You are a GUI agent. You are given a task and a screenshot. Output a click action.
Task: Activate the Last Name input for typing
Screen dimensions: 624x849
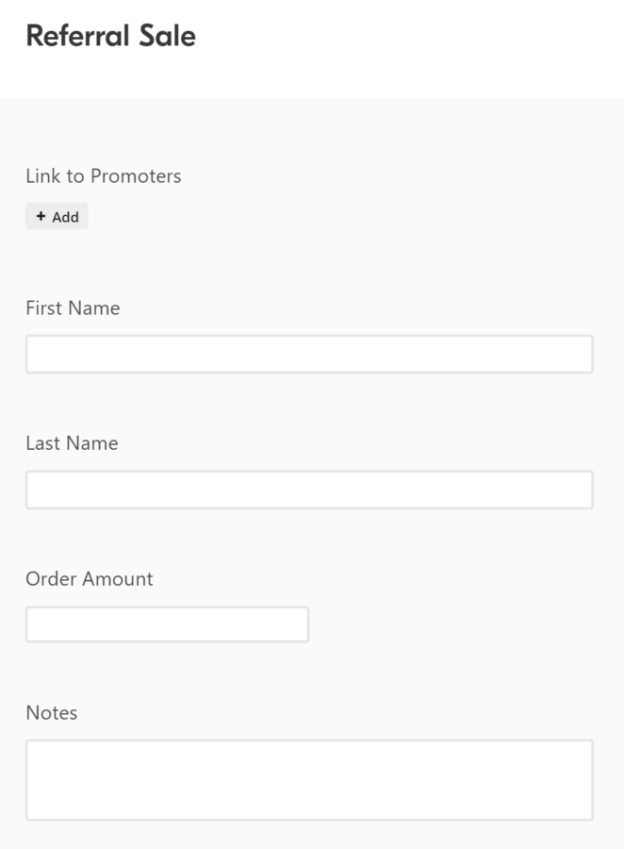coord(308,489)
